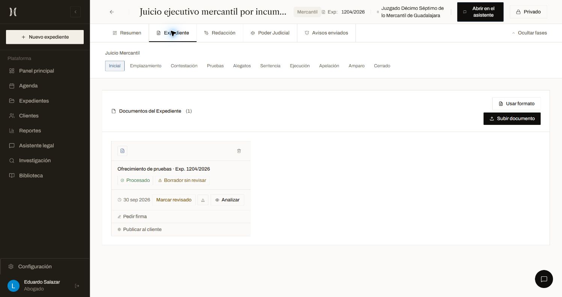The image size is (562, 297).
Task: Select the Pruebas phase
Action: [x=215, y=66]
